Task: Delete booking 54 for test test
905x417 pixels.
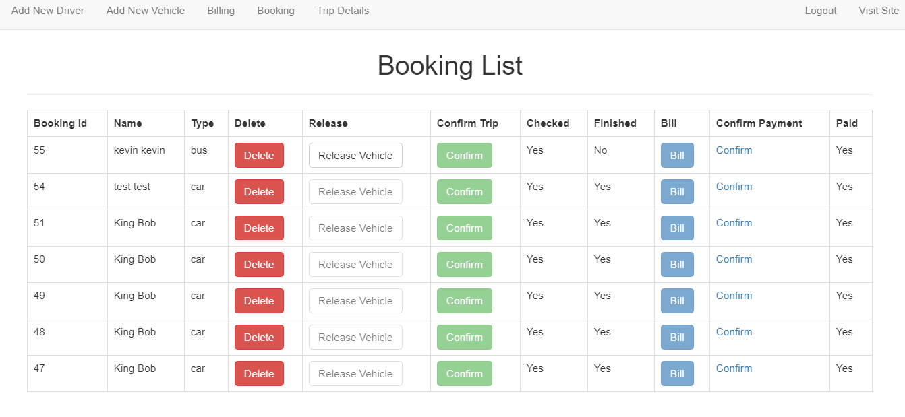Action: (259, 191)
